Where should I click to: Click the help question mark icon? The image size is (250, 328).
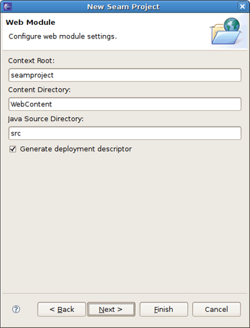pos(16,309)
